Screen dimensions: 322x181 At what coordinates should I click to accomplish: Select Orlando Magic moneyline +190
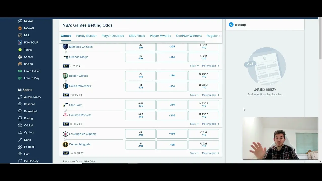pos(172,57)
